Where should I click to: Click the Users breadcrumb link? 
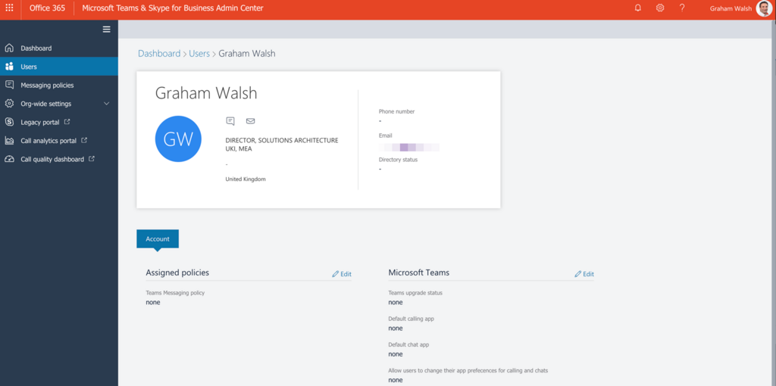pos(199,54)
